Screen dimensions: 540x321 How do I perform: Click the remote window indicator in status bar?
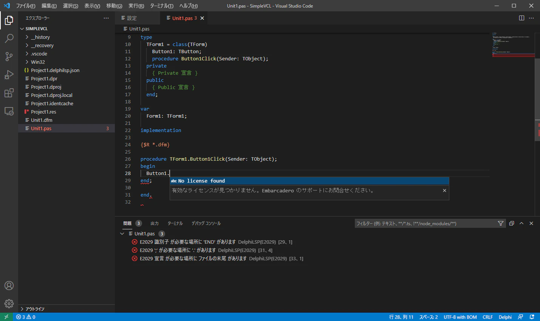[x=6, y=317]
